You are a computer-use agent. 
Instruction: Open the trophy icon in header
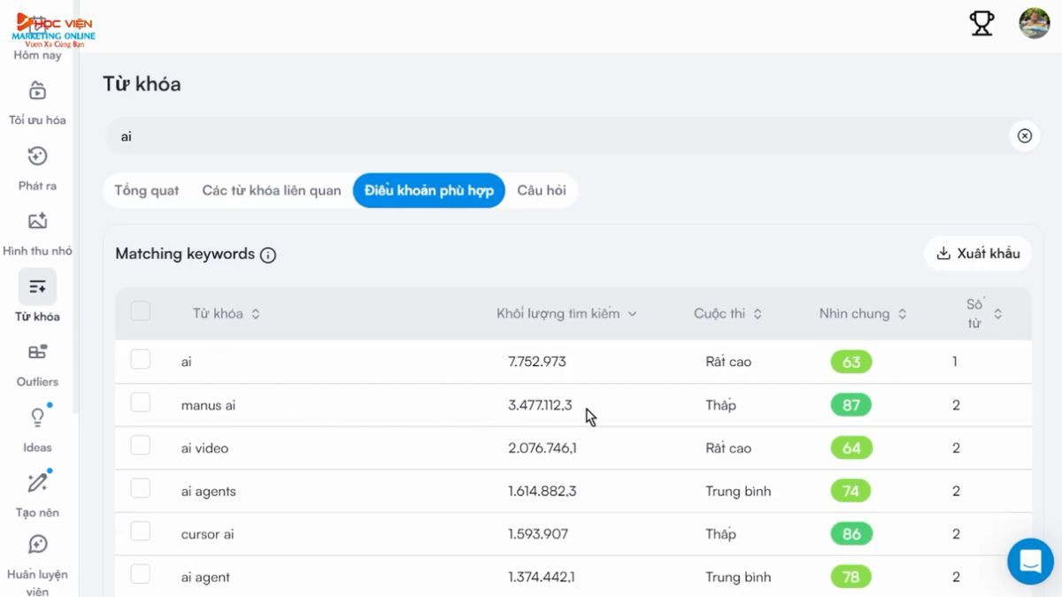coord(981,23)
